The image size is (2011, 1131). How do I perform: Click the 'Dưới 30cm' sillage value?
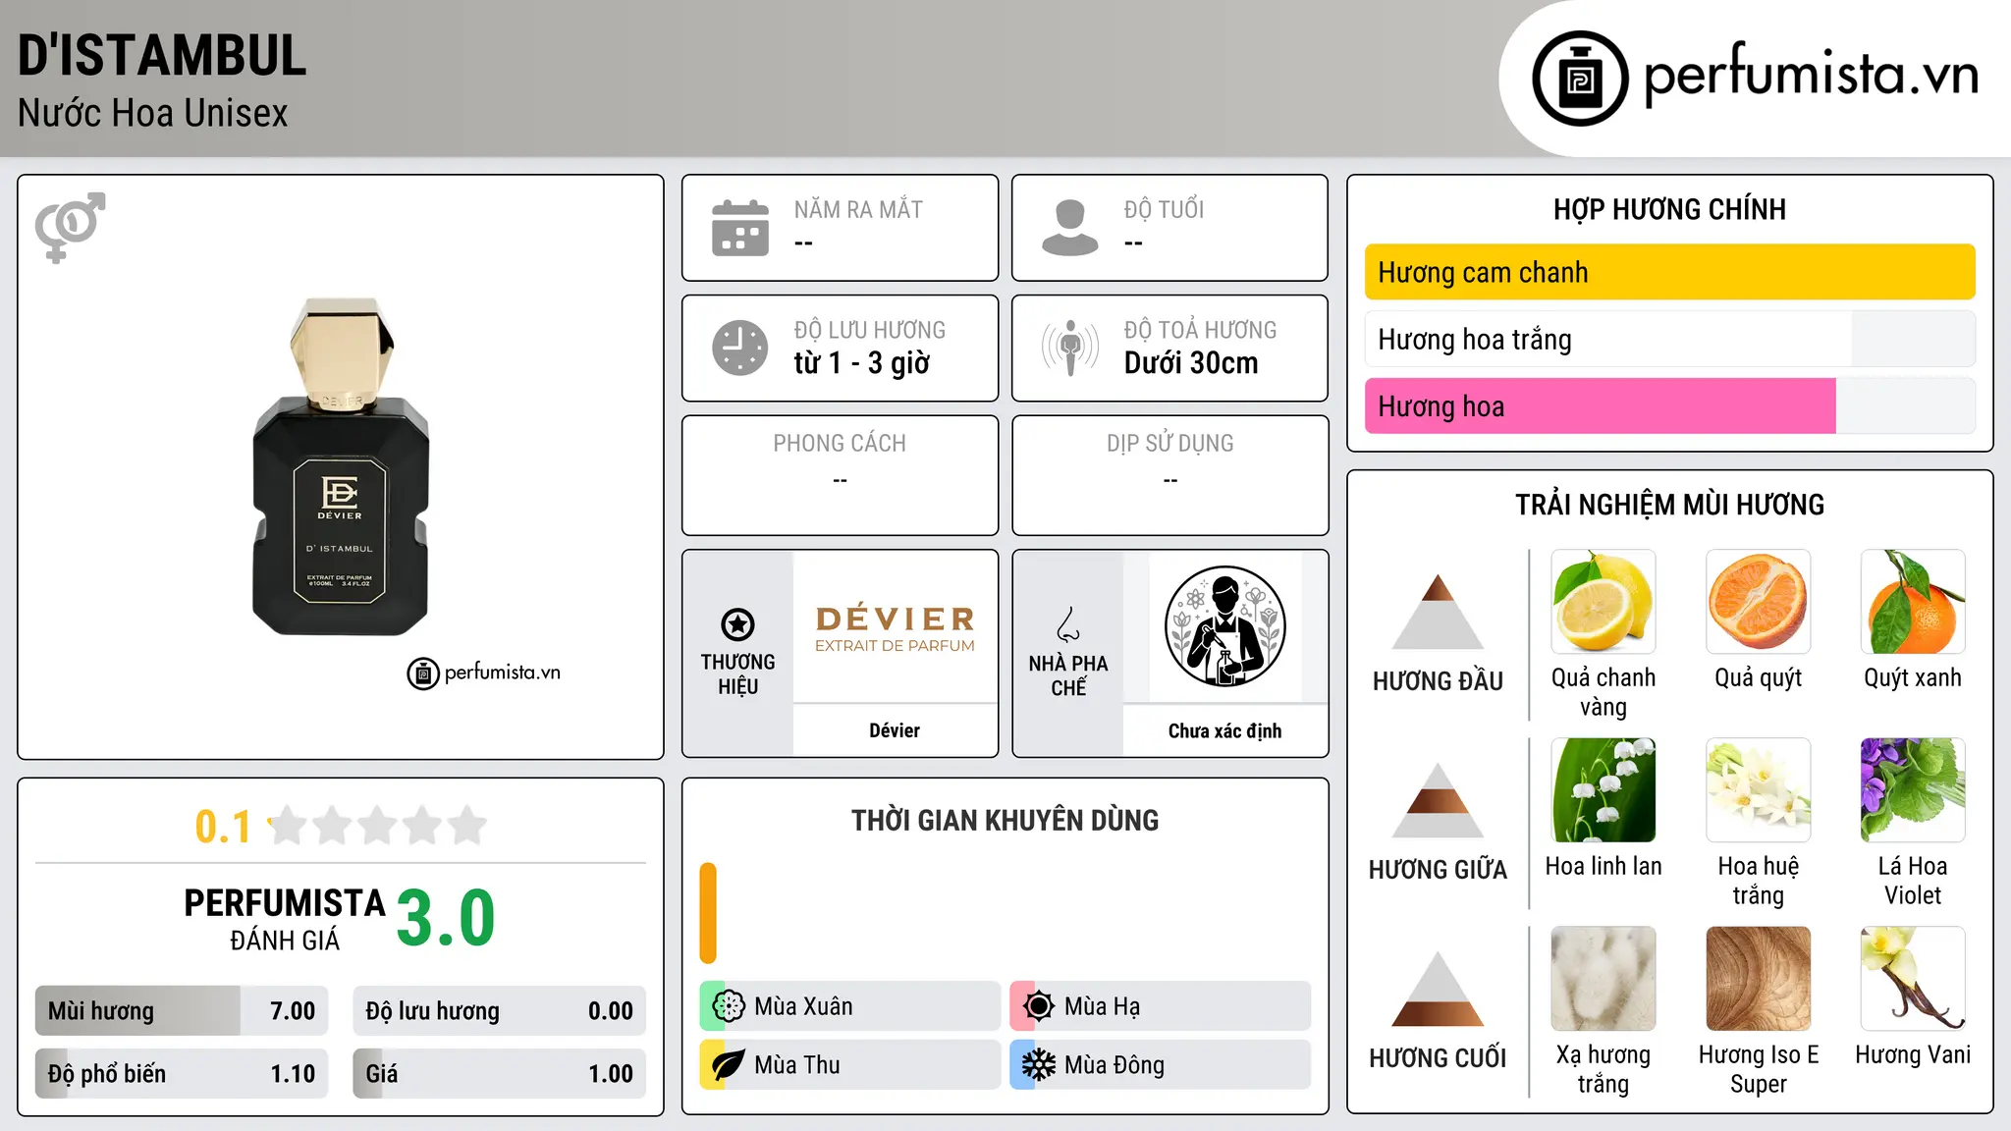pos(1190,363)
